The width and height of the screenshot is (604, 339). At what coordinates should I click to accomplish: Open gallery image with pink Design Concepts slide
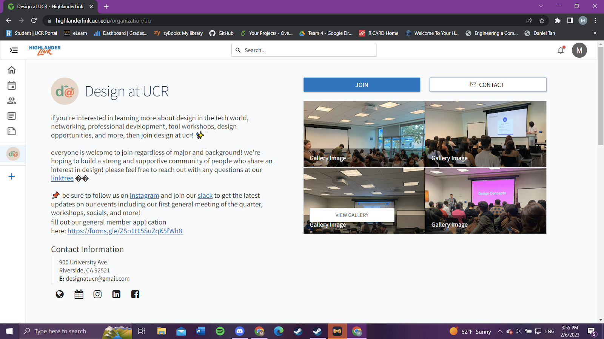(x=485, y=201)
